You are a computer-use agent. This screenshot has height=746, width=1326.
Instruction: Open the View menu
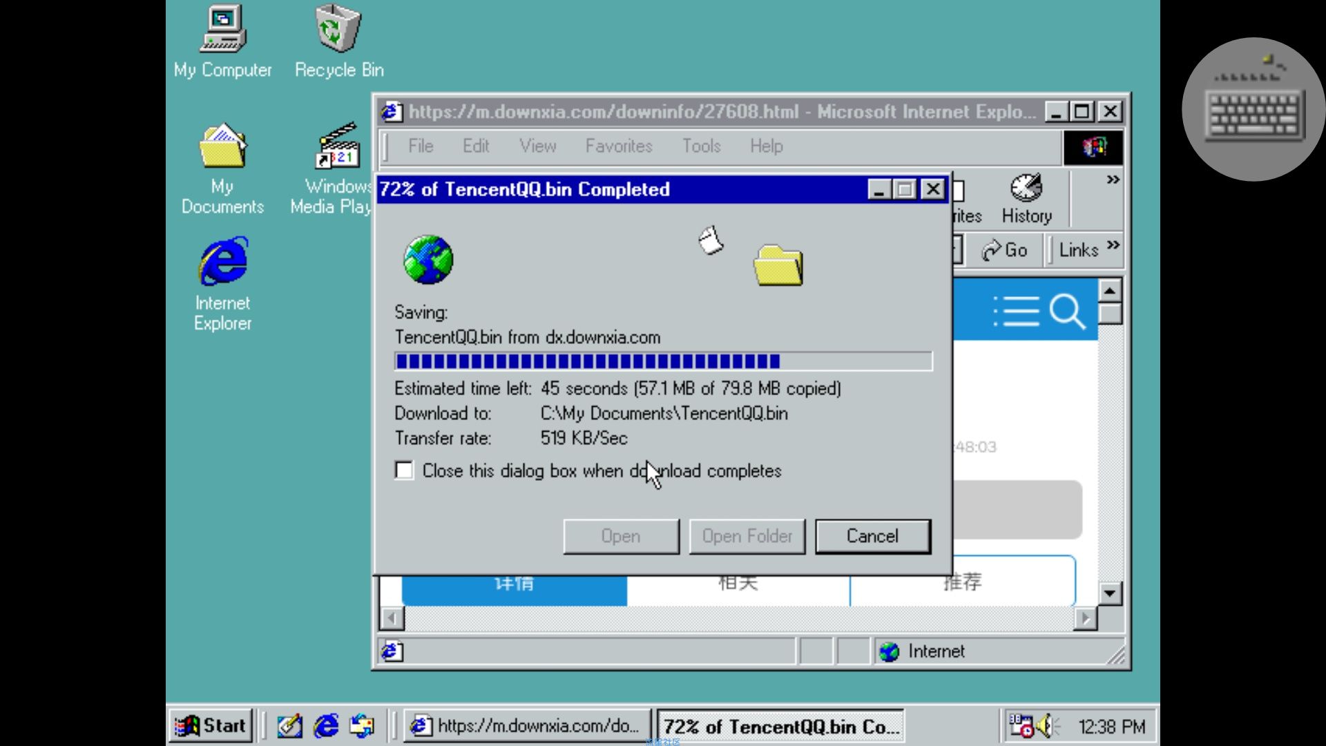[x=538, y=146]
